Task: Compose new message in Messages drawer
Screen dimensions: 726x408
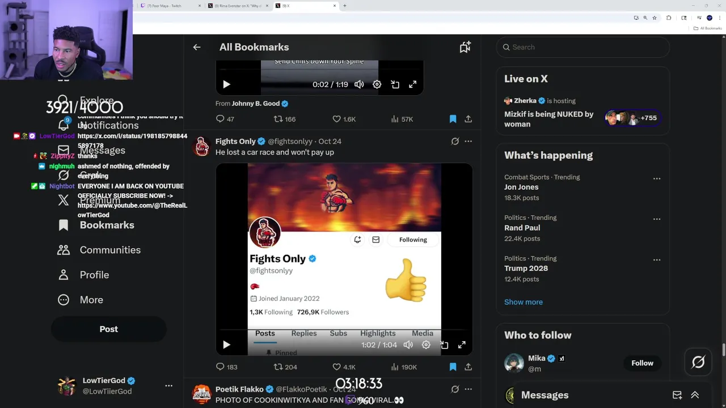Action: (677, 395)
